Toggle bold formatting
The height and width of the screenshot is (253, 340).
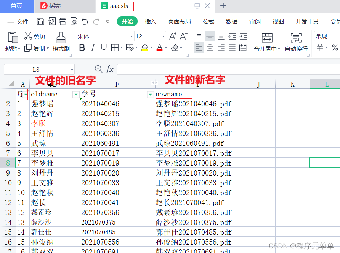point(82,48)
